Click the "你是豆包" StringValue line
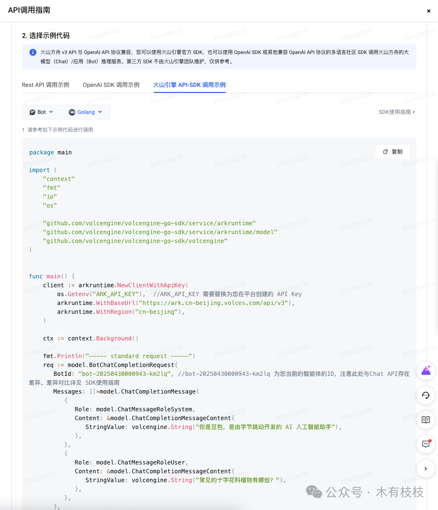Viewport: 438px width, 510px height. click(213, 427)
